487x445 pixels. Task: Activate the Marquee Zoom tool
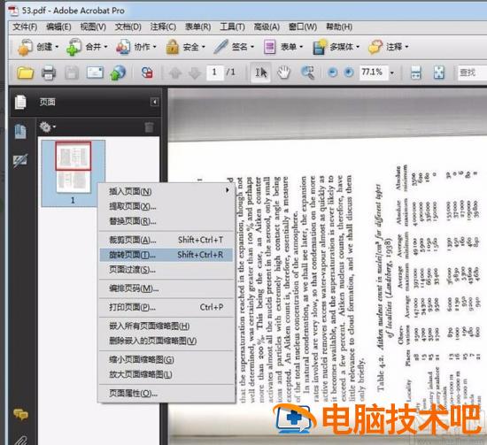coord(307,73)
